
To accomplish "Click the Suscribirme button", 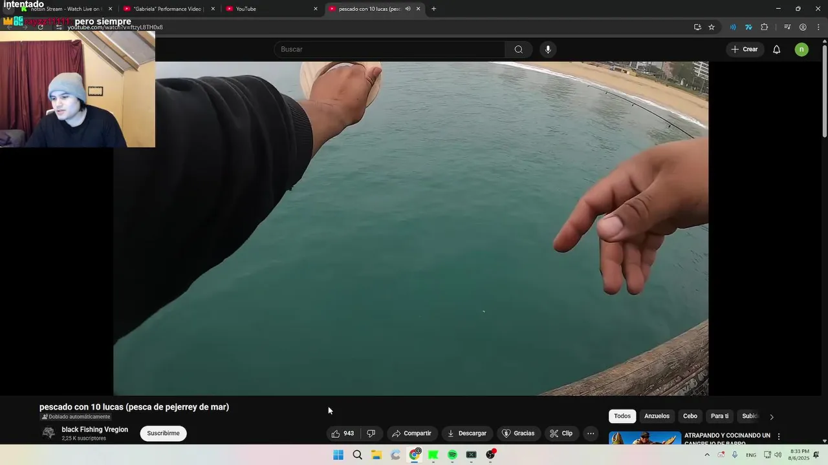I will [163, 433].
